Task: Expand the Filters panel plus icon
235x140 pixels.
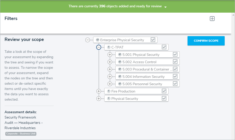Action: 212,18
